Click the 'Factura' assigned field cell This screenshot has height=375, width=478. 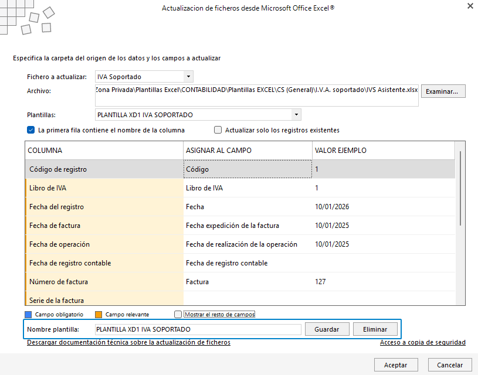(x=248, y=282)
